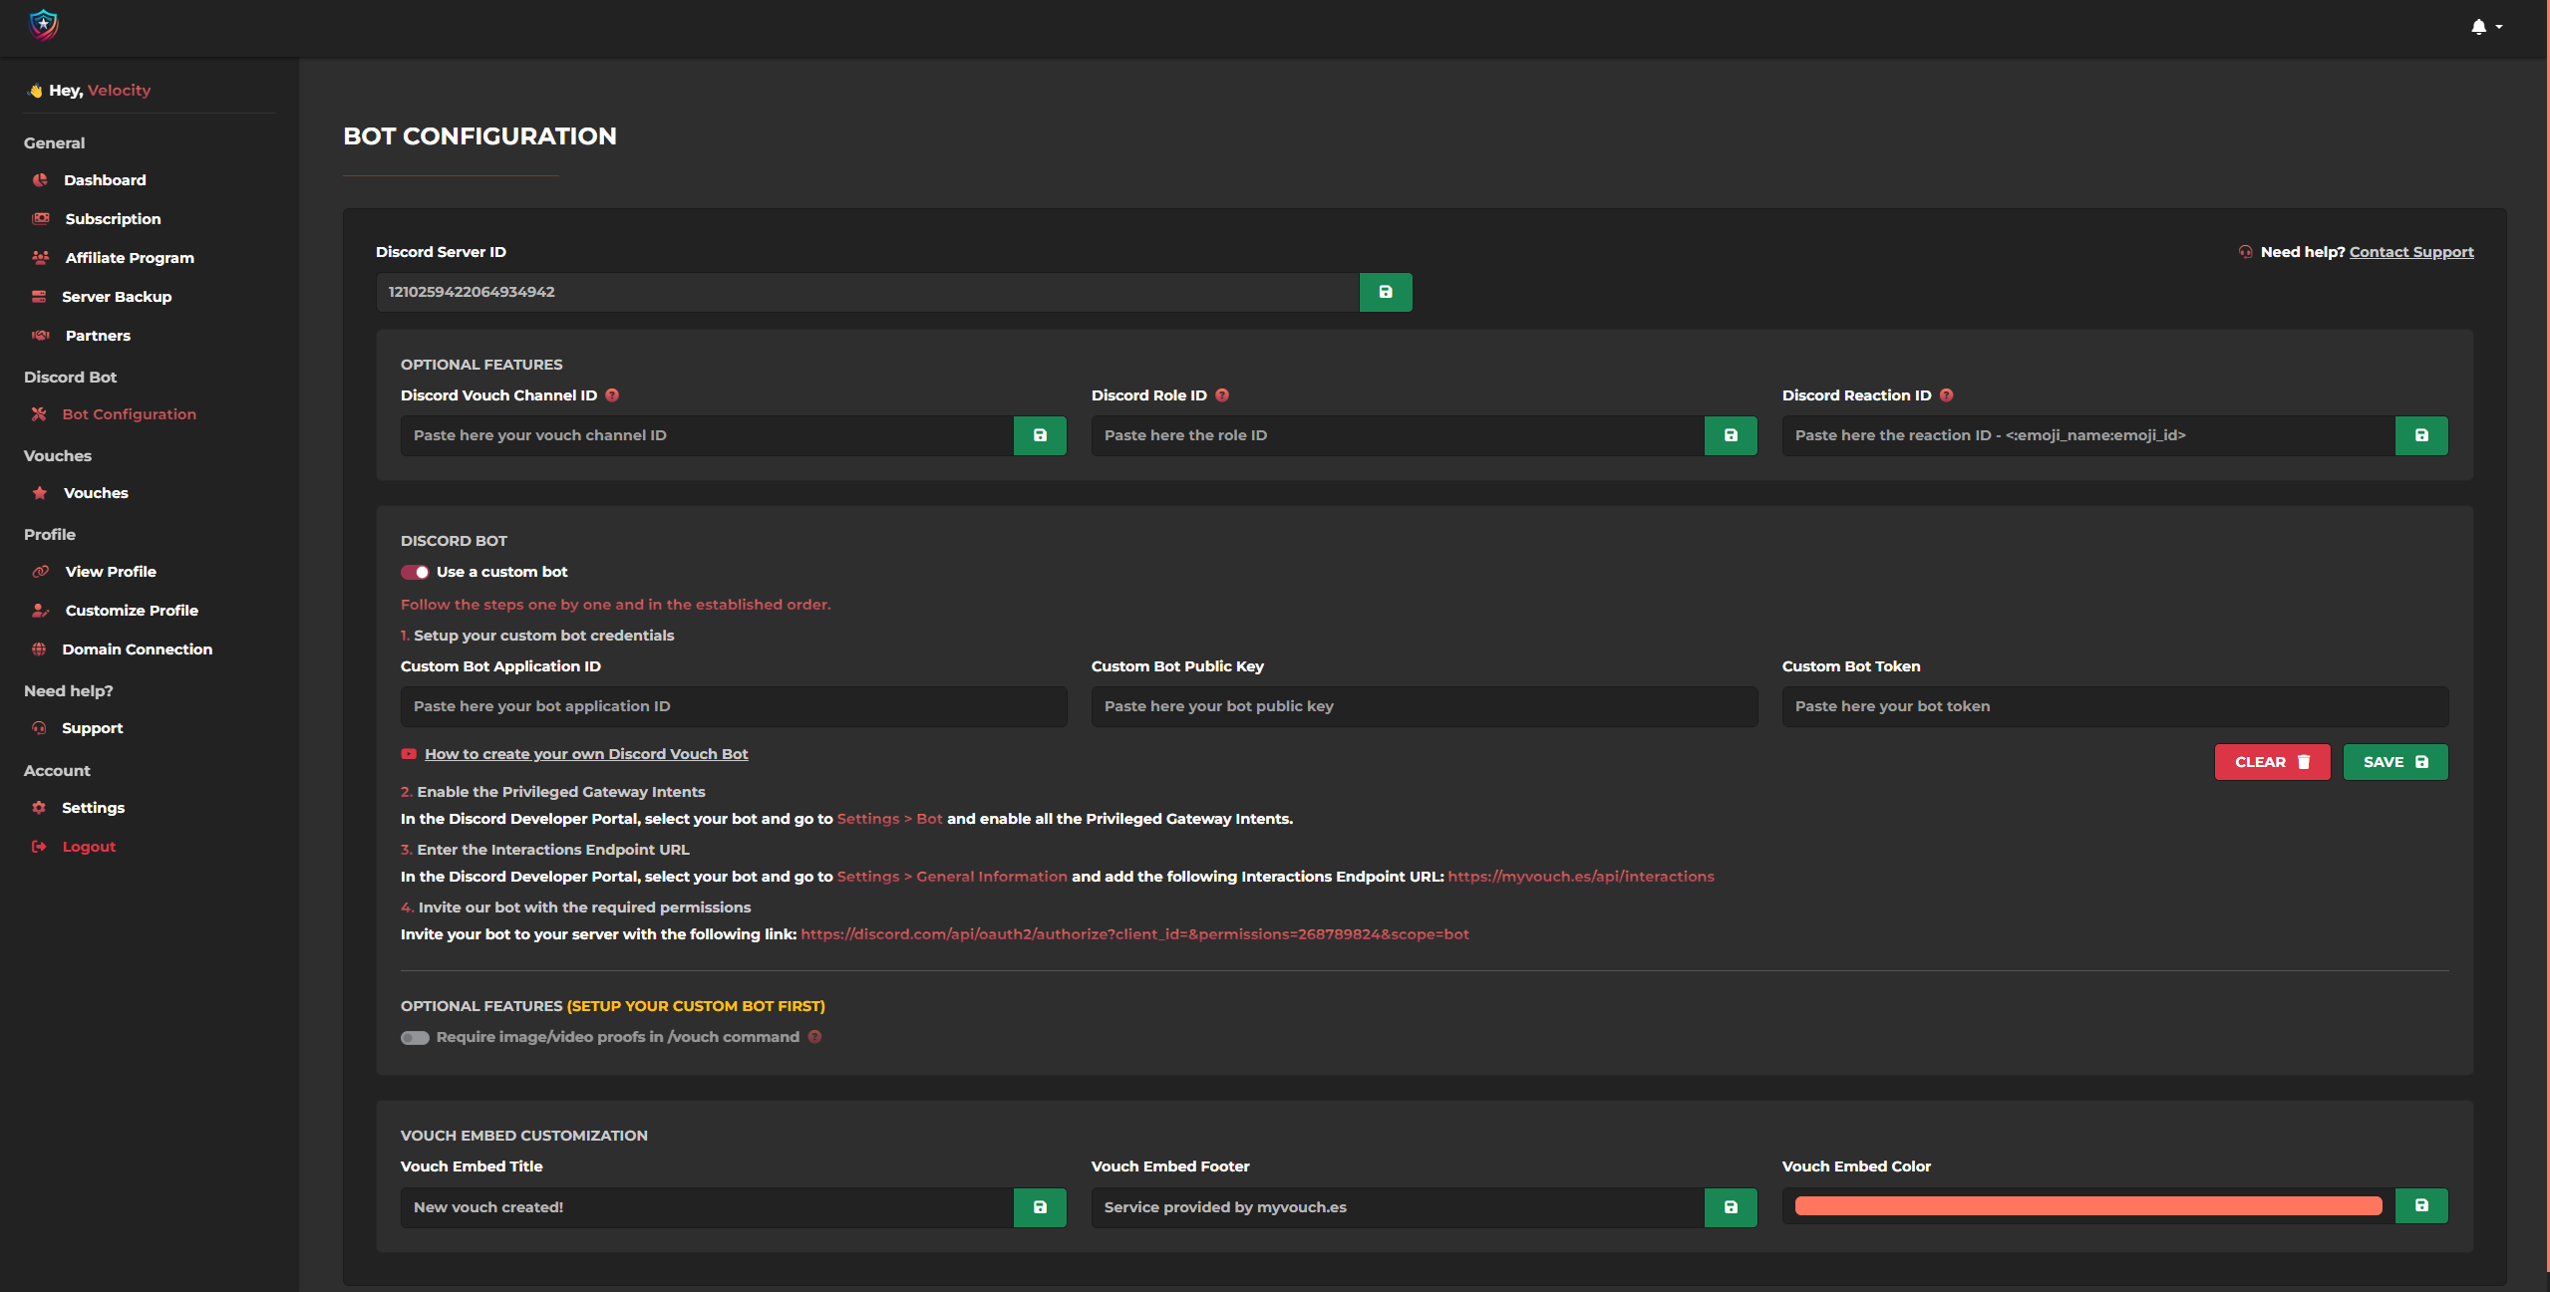Click help icon next to Discord Role ID
Image resolution: width=2550 pixels, height=1292 pixels.
(1222, 395)
